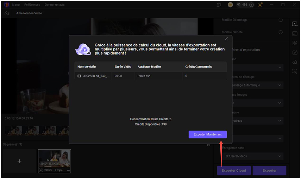Click the trash icon below the dialog
Image resolution: width=301 pixels, height=179 pixels.
[208, 145]
